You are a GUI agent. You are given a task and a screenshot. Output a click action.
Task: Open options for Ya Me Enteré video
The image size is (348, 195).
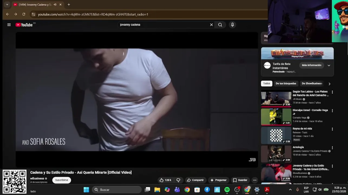pos(332,166)
